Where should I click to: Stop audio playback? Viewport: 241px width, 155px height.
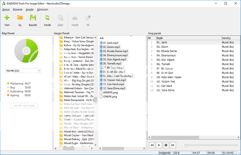point(166,145)
